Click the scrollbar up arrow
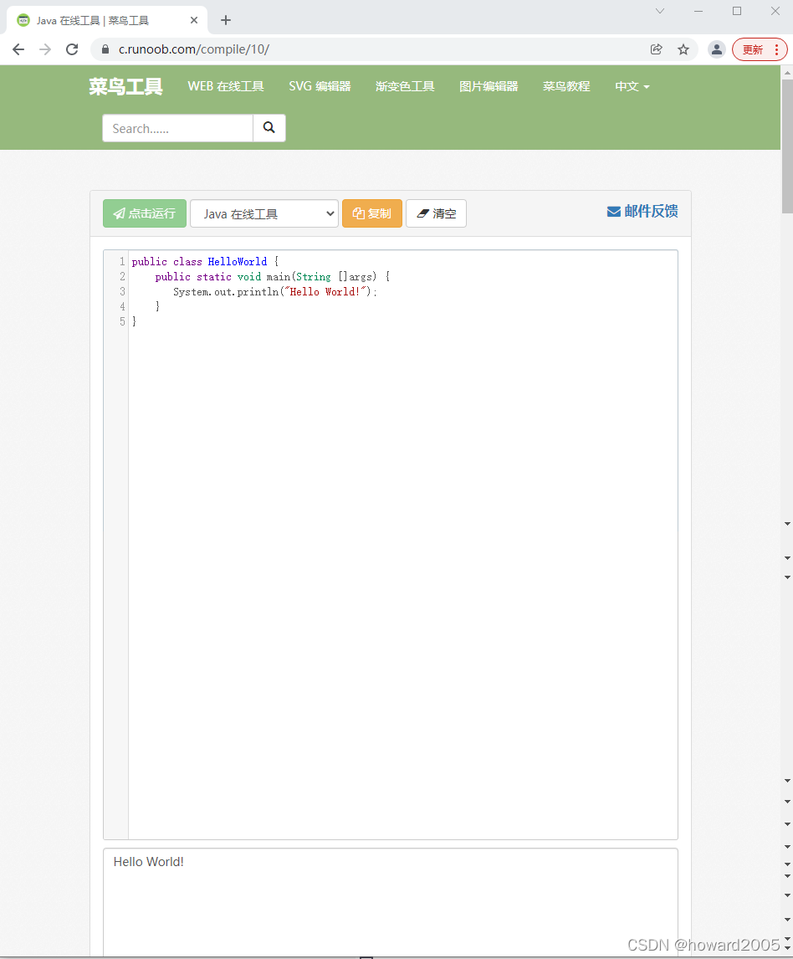 787,72
